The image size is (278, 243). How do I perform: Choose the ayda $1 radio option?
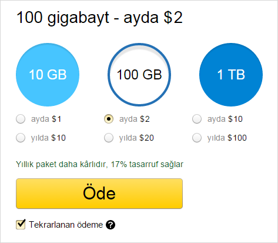21,119
